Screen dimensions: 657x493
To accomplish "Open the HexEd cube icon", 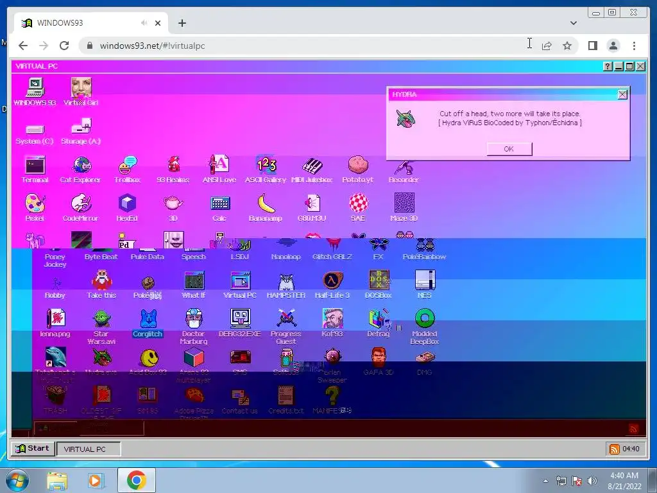I will tap(128, 203).
